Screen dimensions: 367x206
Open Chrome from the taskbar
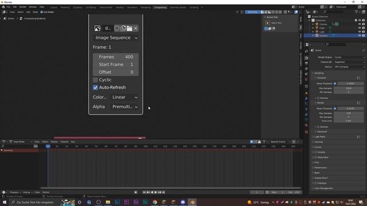point(155,202)
